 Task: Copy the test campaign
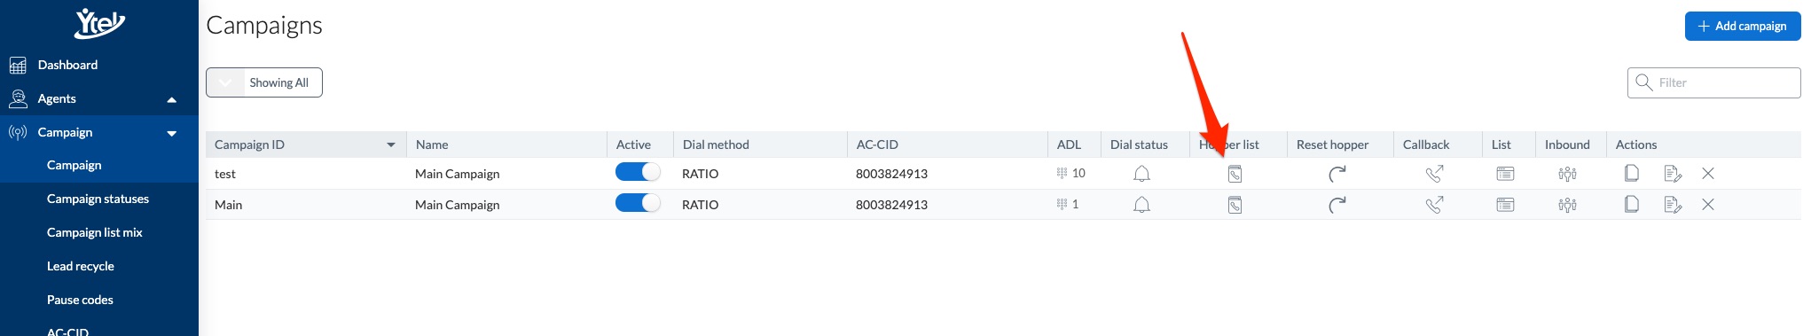(1631, 174)
